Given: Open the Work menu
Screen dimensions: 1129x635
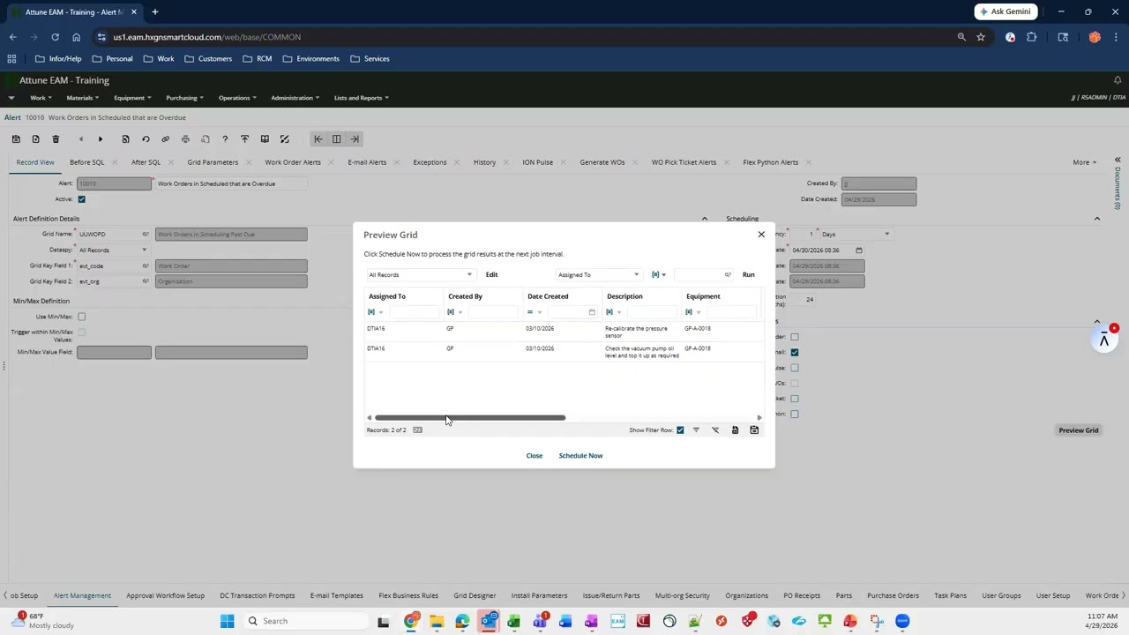Looking at the screenshot, I should 41,98.
